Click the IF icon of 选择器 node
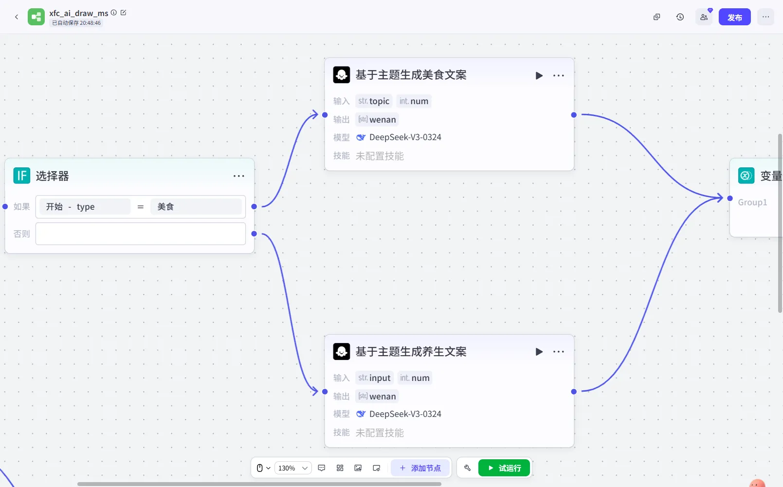The height and width of the screenshot is (487, 783). point(22,176)
